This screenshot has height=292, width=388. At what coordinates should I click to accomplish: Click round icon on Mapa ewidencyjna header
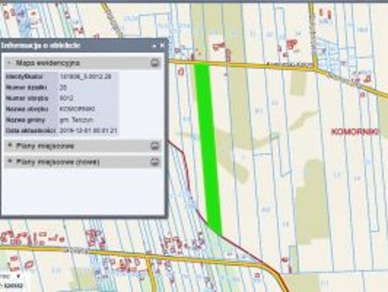point(155,63)
